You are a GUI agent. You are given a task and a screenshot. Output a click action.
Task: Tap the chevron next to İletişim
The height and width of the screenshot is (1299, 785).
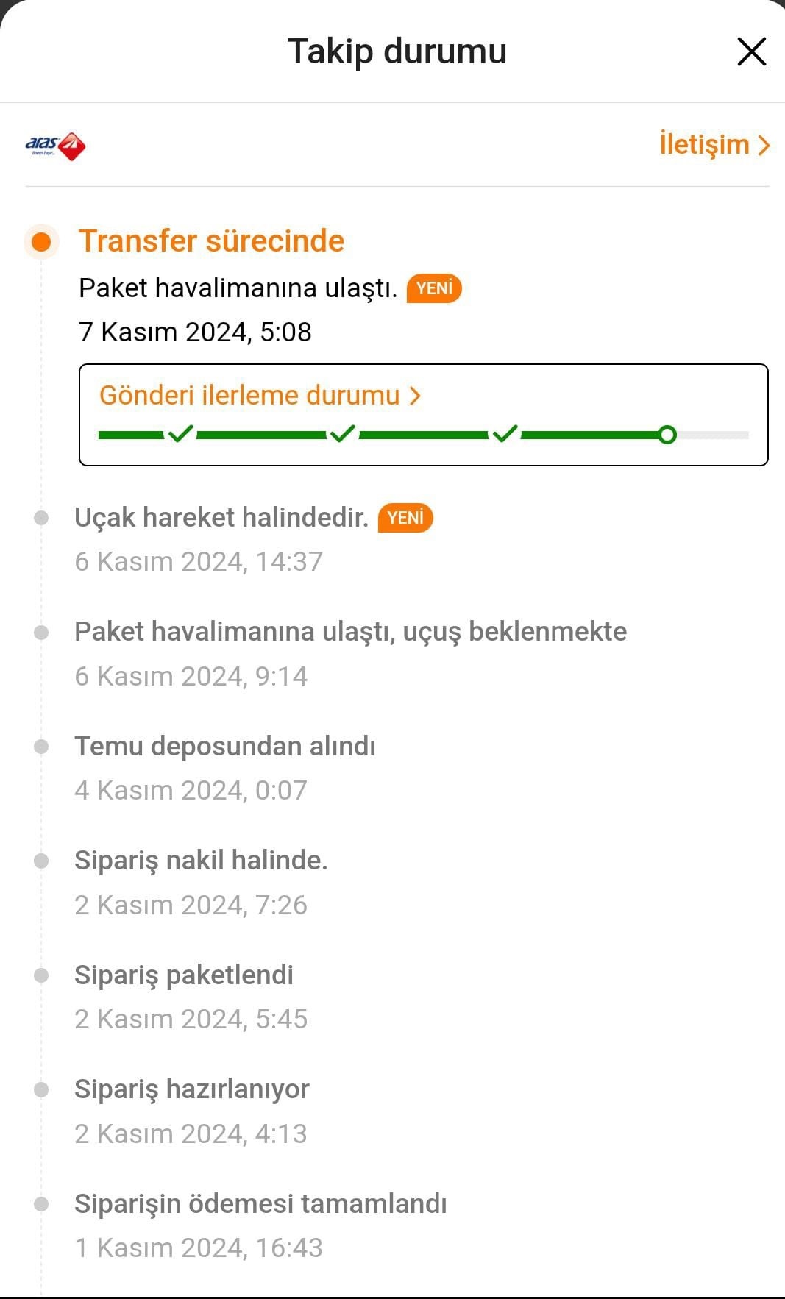coord(764,146)
